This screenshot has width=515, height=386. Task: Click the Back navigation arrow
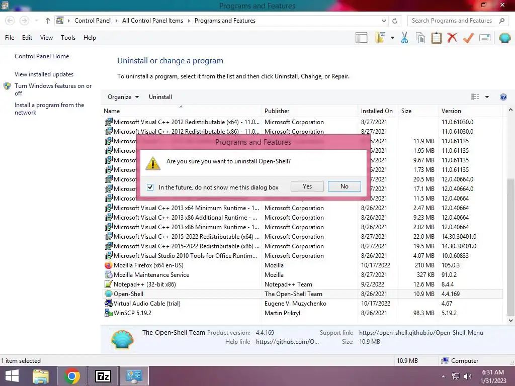tap(10, 21)
